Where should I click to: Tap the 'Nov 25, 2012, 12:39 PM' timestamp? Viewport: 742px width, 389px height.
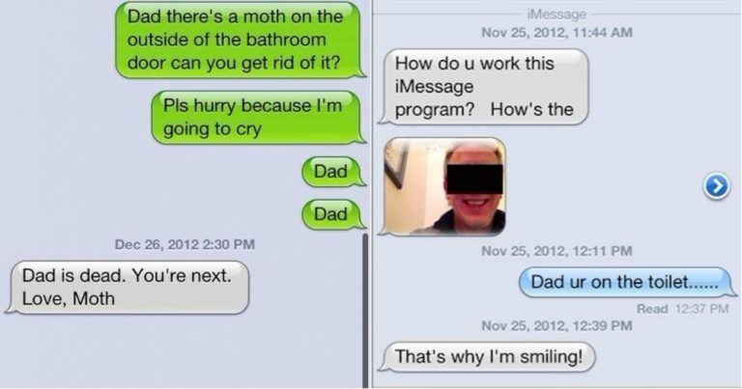point(556,325)
